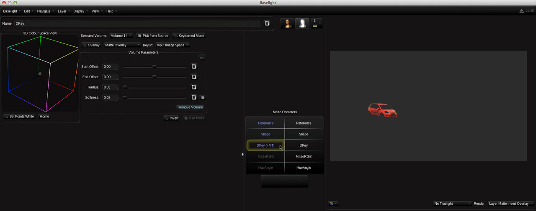
Task: Click the B button beside Name field
Action: point(267,23)
